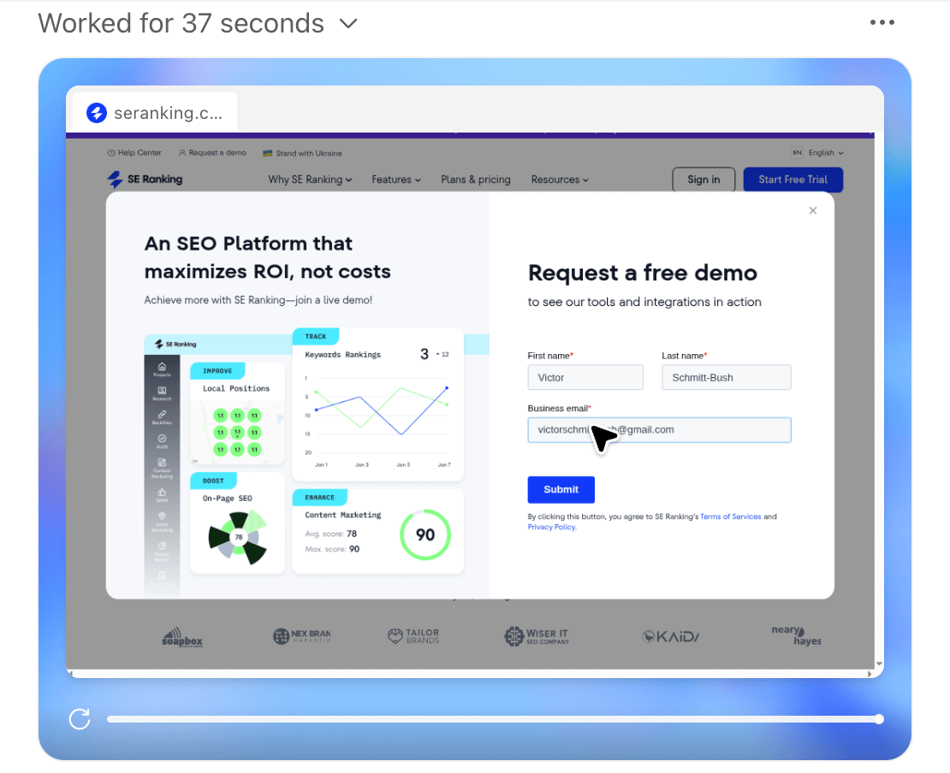Open the English language dropdown
This screenshot has width=950, height=773.
817,152
